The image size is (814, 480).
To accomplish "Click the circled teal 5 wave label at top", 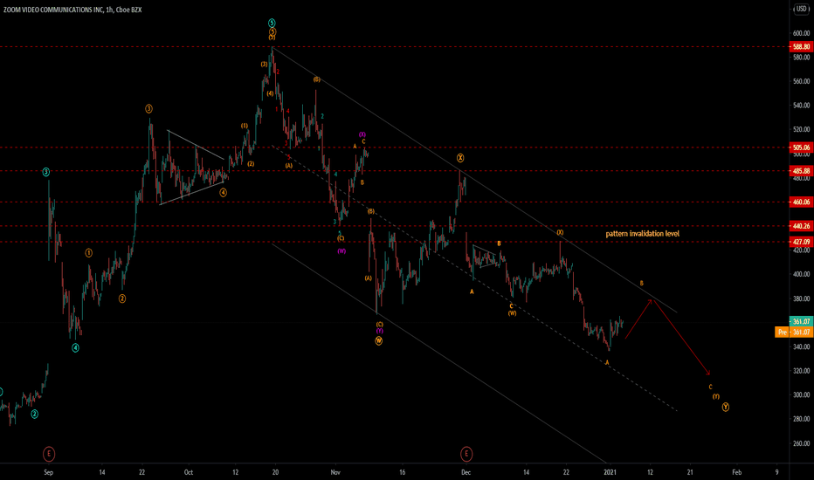I will pos(272,23).
